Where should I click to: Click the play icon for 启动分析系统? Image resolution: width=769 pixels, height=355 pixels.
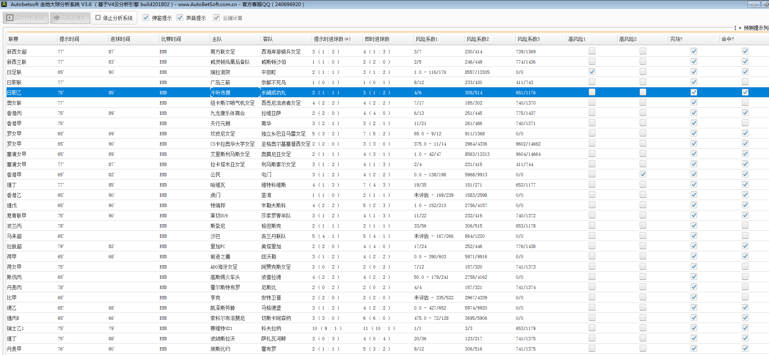pos(10,18)
